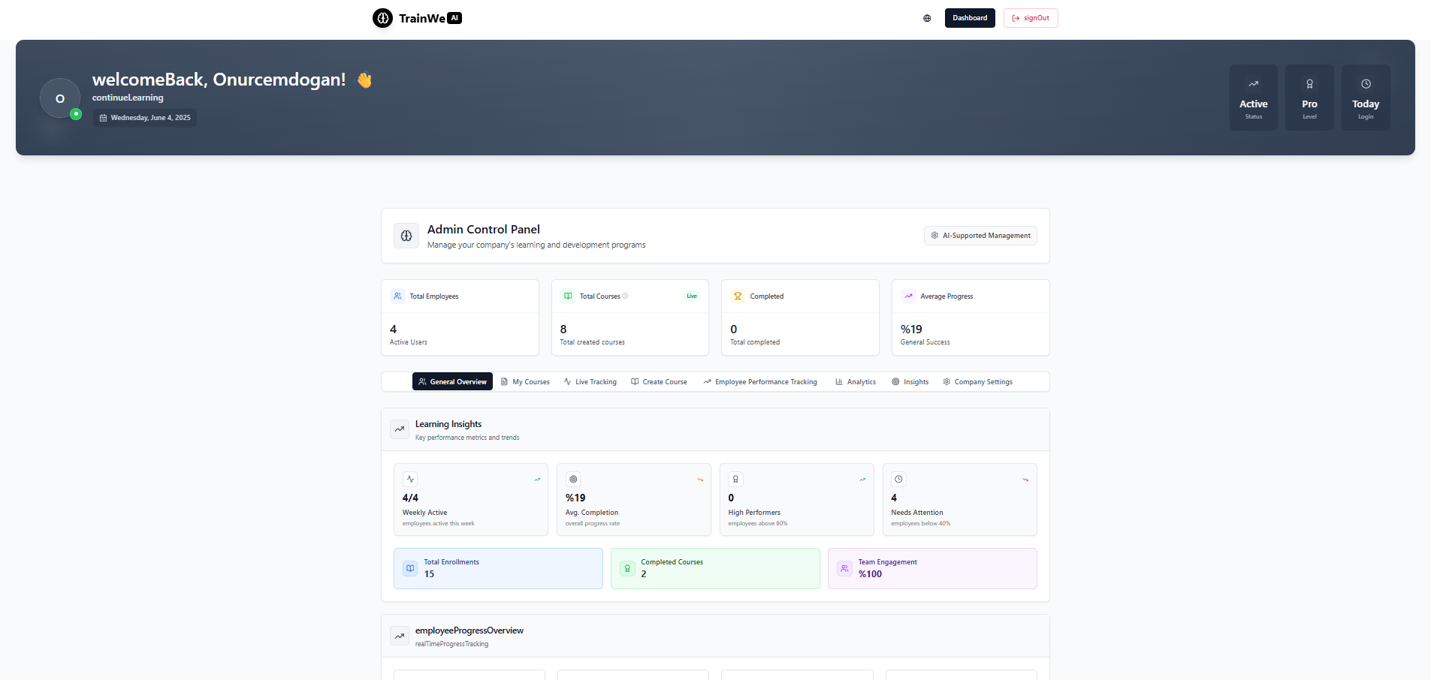Click the Total Enrollments book icon
The width and height of the screenshot is (1431, 680).
point(410,568)
